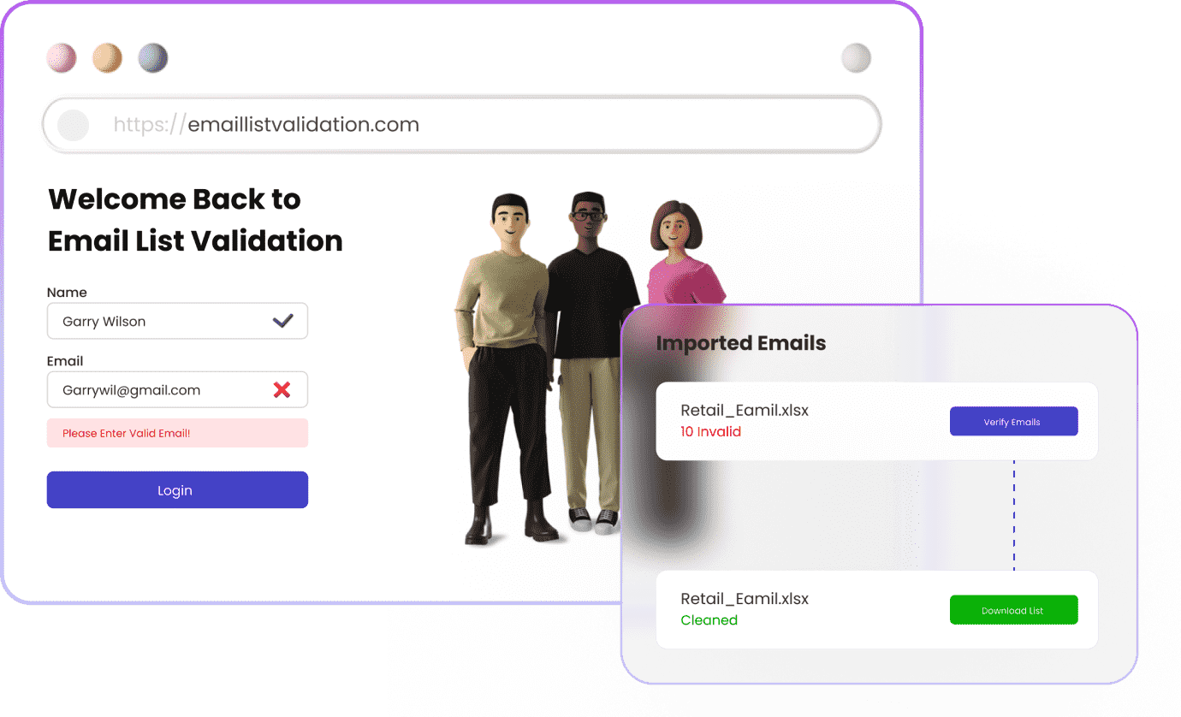
Task: Click the red X in Email field
Action: tap(282, 390)
